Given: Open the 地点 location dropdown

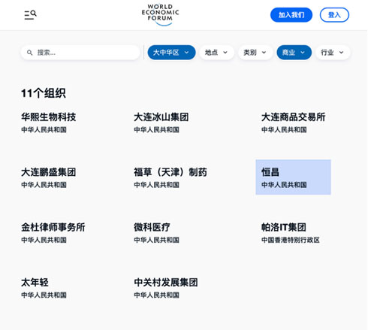Looking at the screenshot, I should [216, 53].
